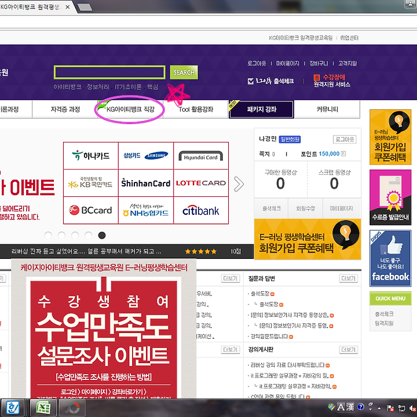
Task: Click the ShinhanCard logo
Action: tap(146, 183)
